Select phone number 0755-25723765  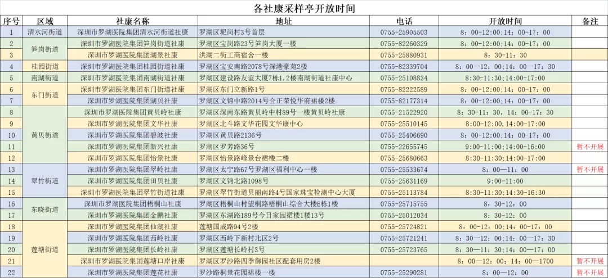[x=404, y=250]
